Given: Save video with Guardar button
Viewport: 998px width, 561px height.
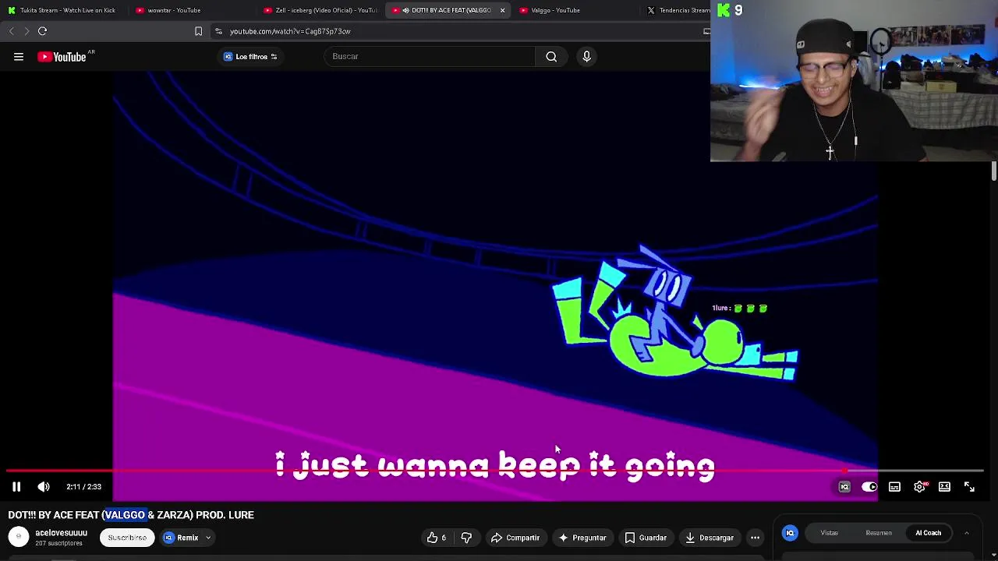Looking at the screenshot, I should 645,538.
